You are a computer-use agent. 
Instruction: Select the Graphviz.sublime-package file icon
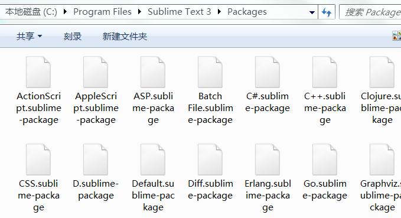[382, 160]
